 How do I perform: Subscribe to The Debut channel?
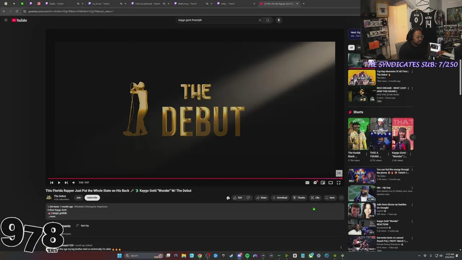coord(92,198)
